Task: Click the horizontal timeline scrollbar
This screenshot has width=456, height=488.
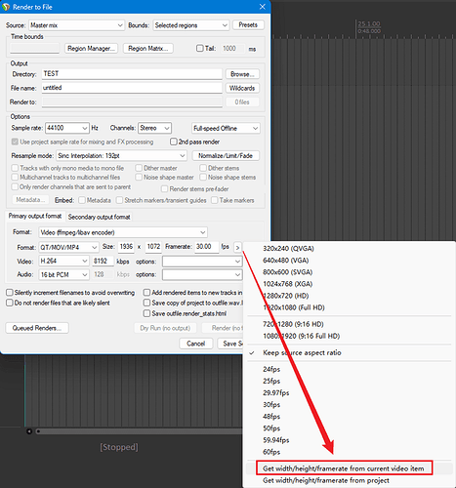Action: 139,431
